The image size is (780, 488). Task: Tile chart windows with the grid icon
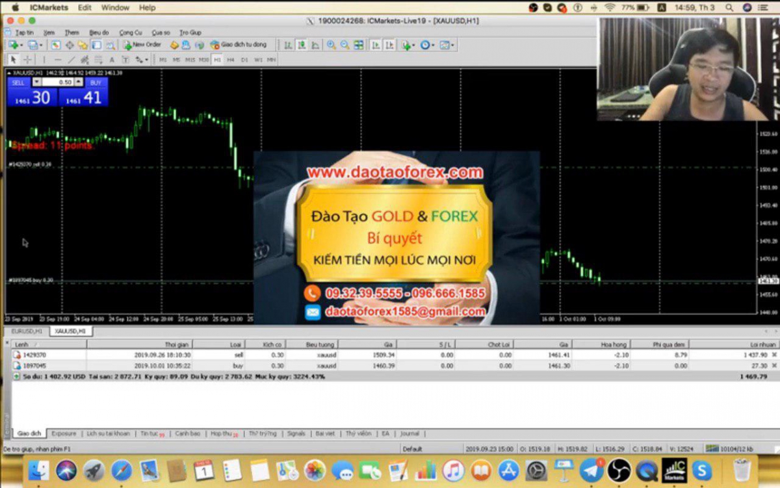(359, 45)
